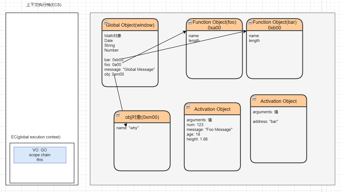The height and width of the screenshot is (192, 342).
Task: Click the name: "why" text
Action: [x=128, y=128]
